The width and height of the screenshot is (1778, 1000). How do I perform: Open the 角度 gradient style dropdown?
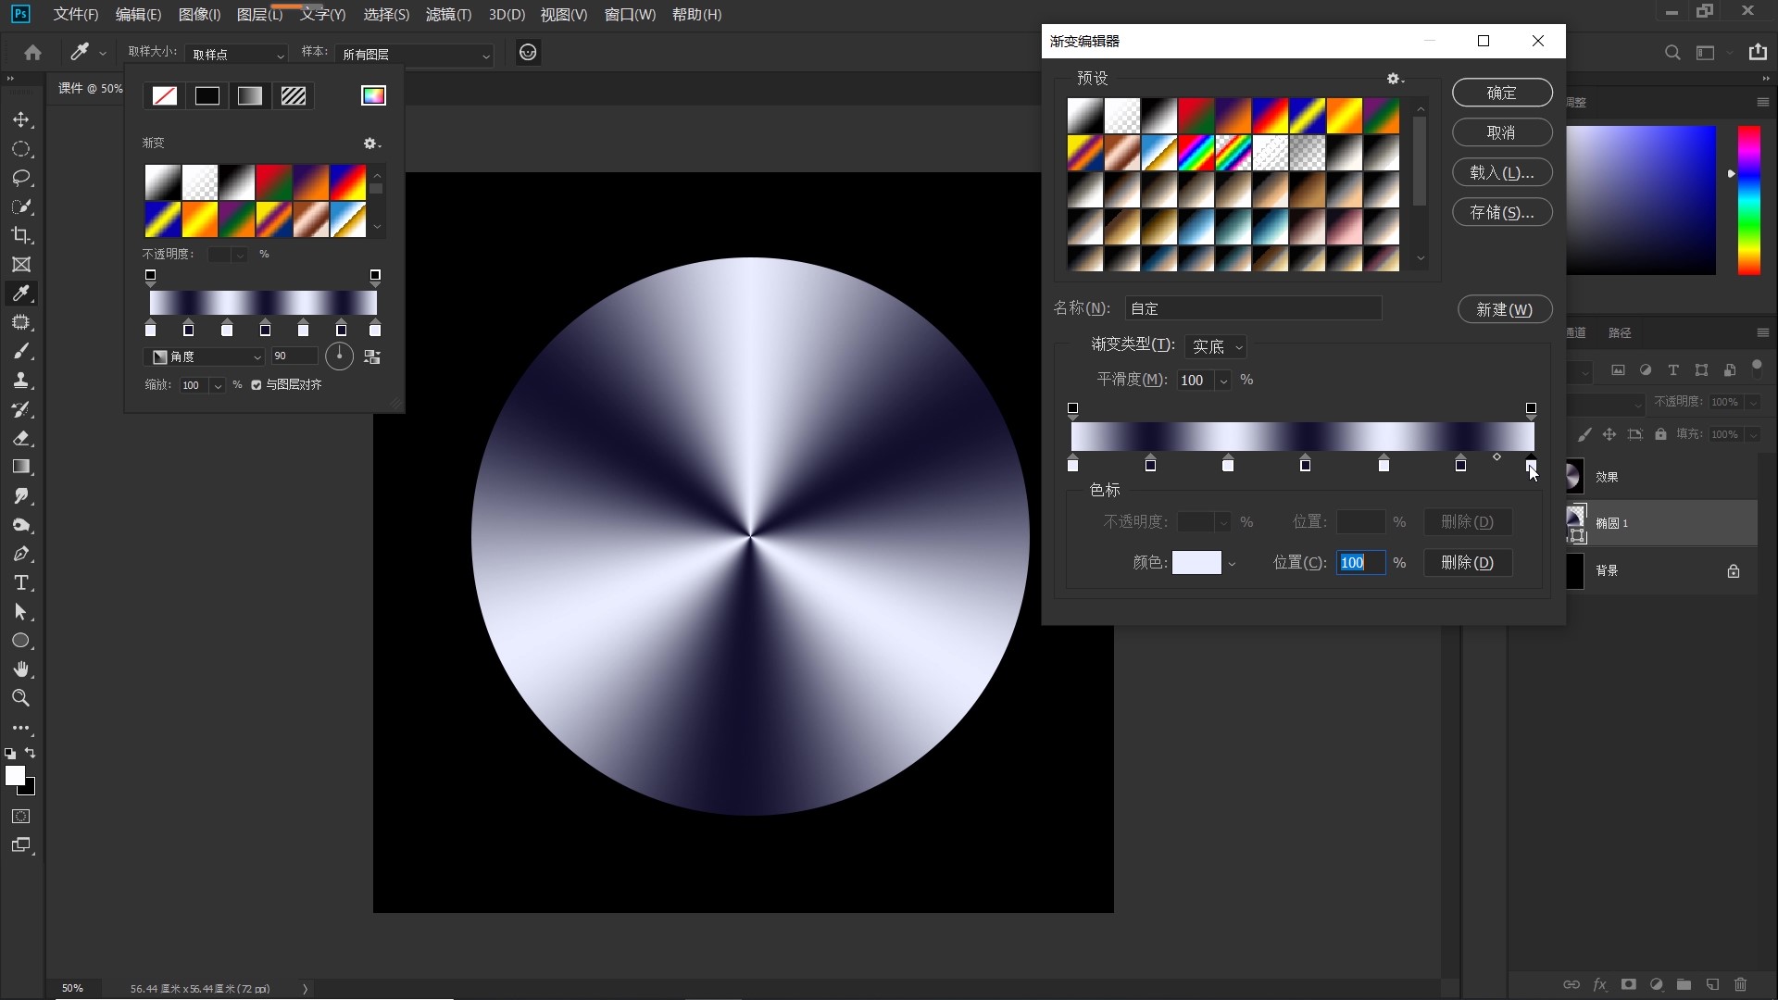click(206, 356)
